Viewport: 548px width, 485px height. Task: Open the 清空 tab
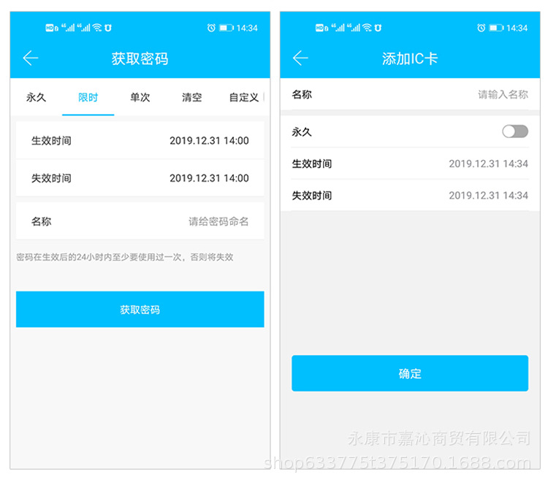click(x=191, y=97)
